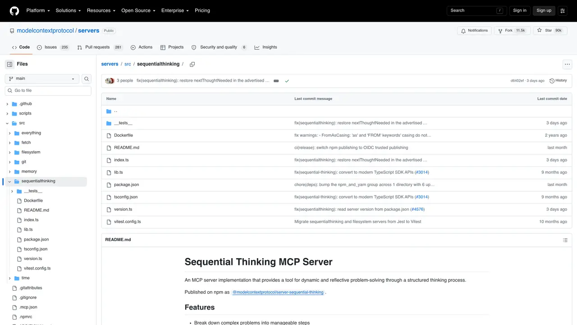Screen dimensions: 577x325
Task: Switch to the Actions tab
Action: tap(142, 47)
